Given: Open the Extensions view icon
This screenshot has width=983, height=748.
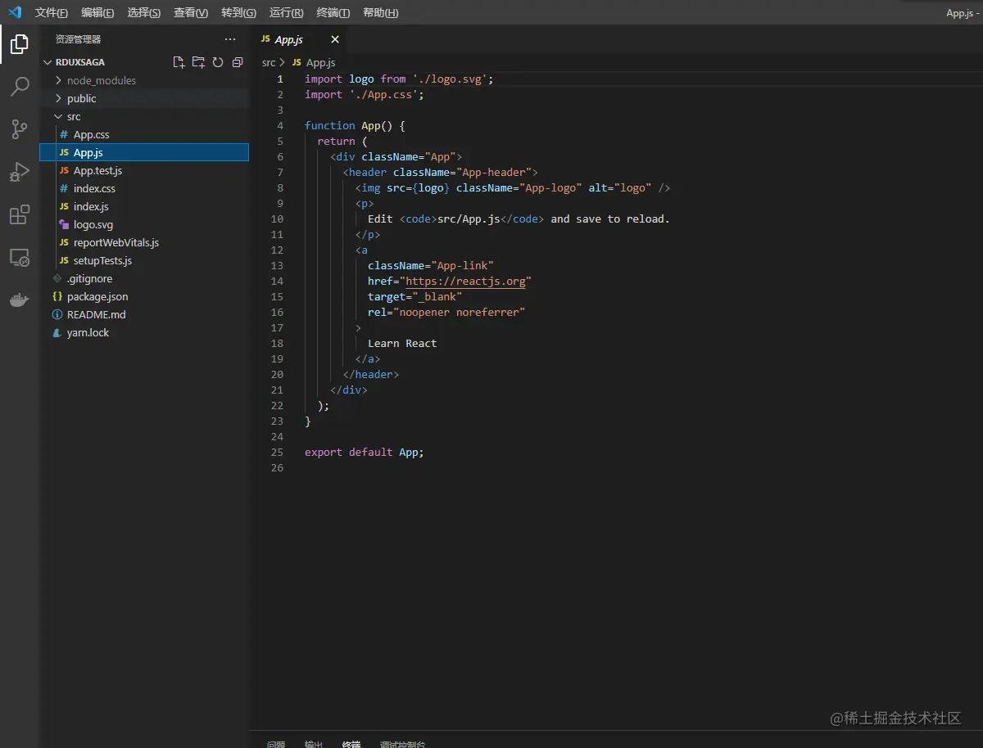Looking at the screenshot, I should (20, 215).
